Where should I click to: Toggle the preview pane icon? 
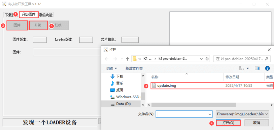pyautogui.click(x=257, y=68)
